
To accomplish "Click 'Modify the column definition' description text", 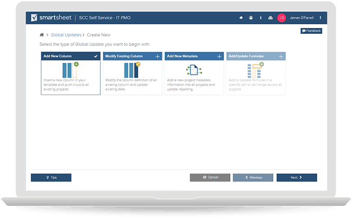I will (x=131, y=84).
